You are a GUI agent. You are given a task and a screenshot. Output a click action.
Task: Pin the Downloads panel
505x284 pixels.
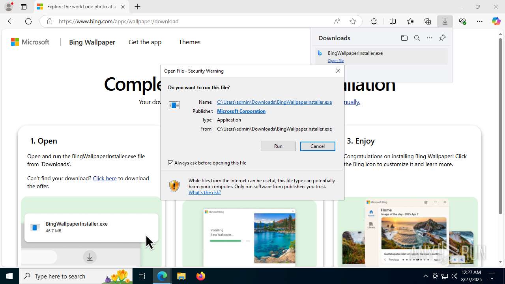pos(442,38)
